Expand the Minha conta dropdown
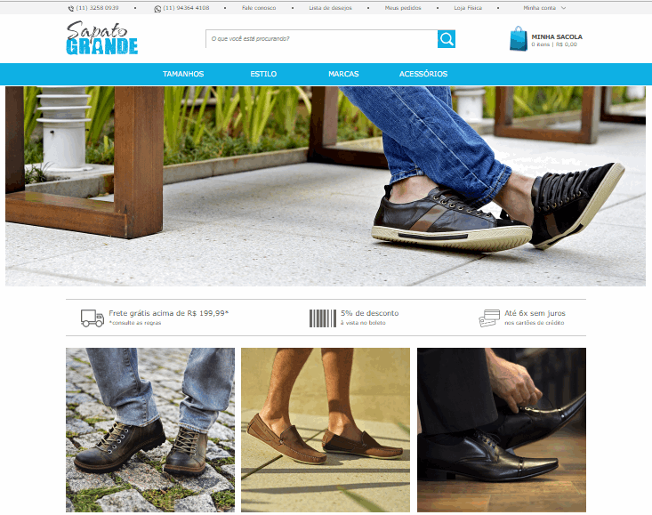Viewport: 652px width, 515px height. click(544, 8)
